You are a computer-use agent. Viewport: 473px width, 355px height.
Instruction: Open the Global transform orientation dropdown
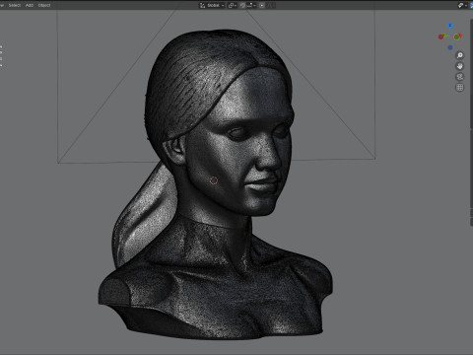[212, 5]
